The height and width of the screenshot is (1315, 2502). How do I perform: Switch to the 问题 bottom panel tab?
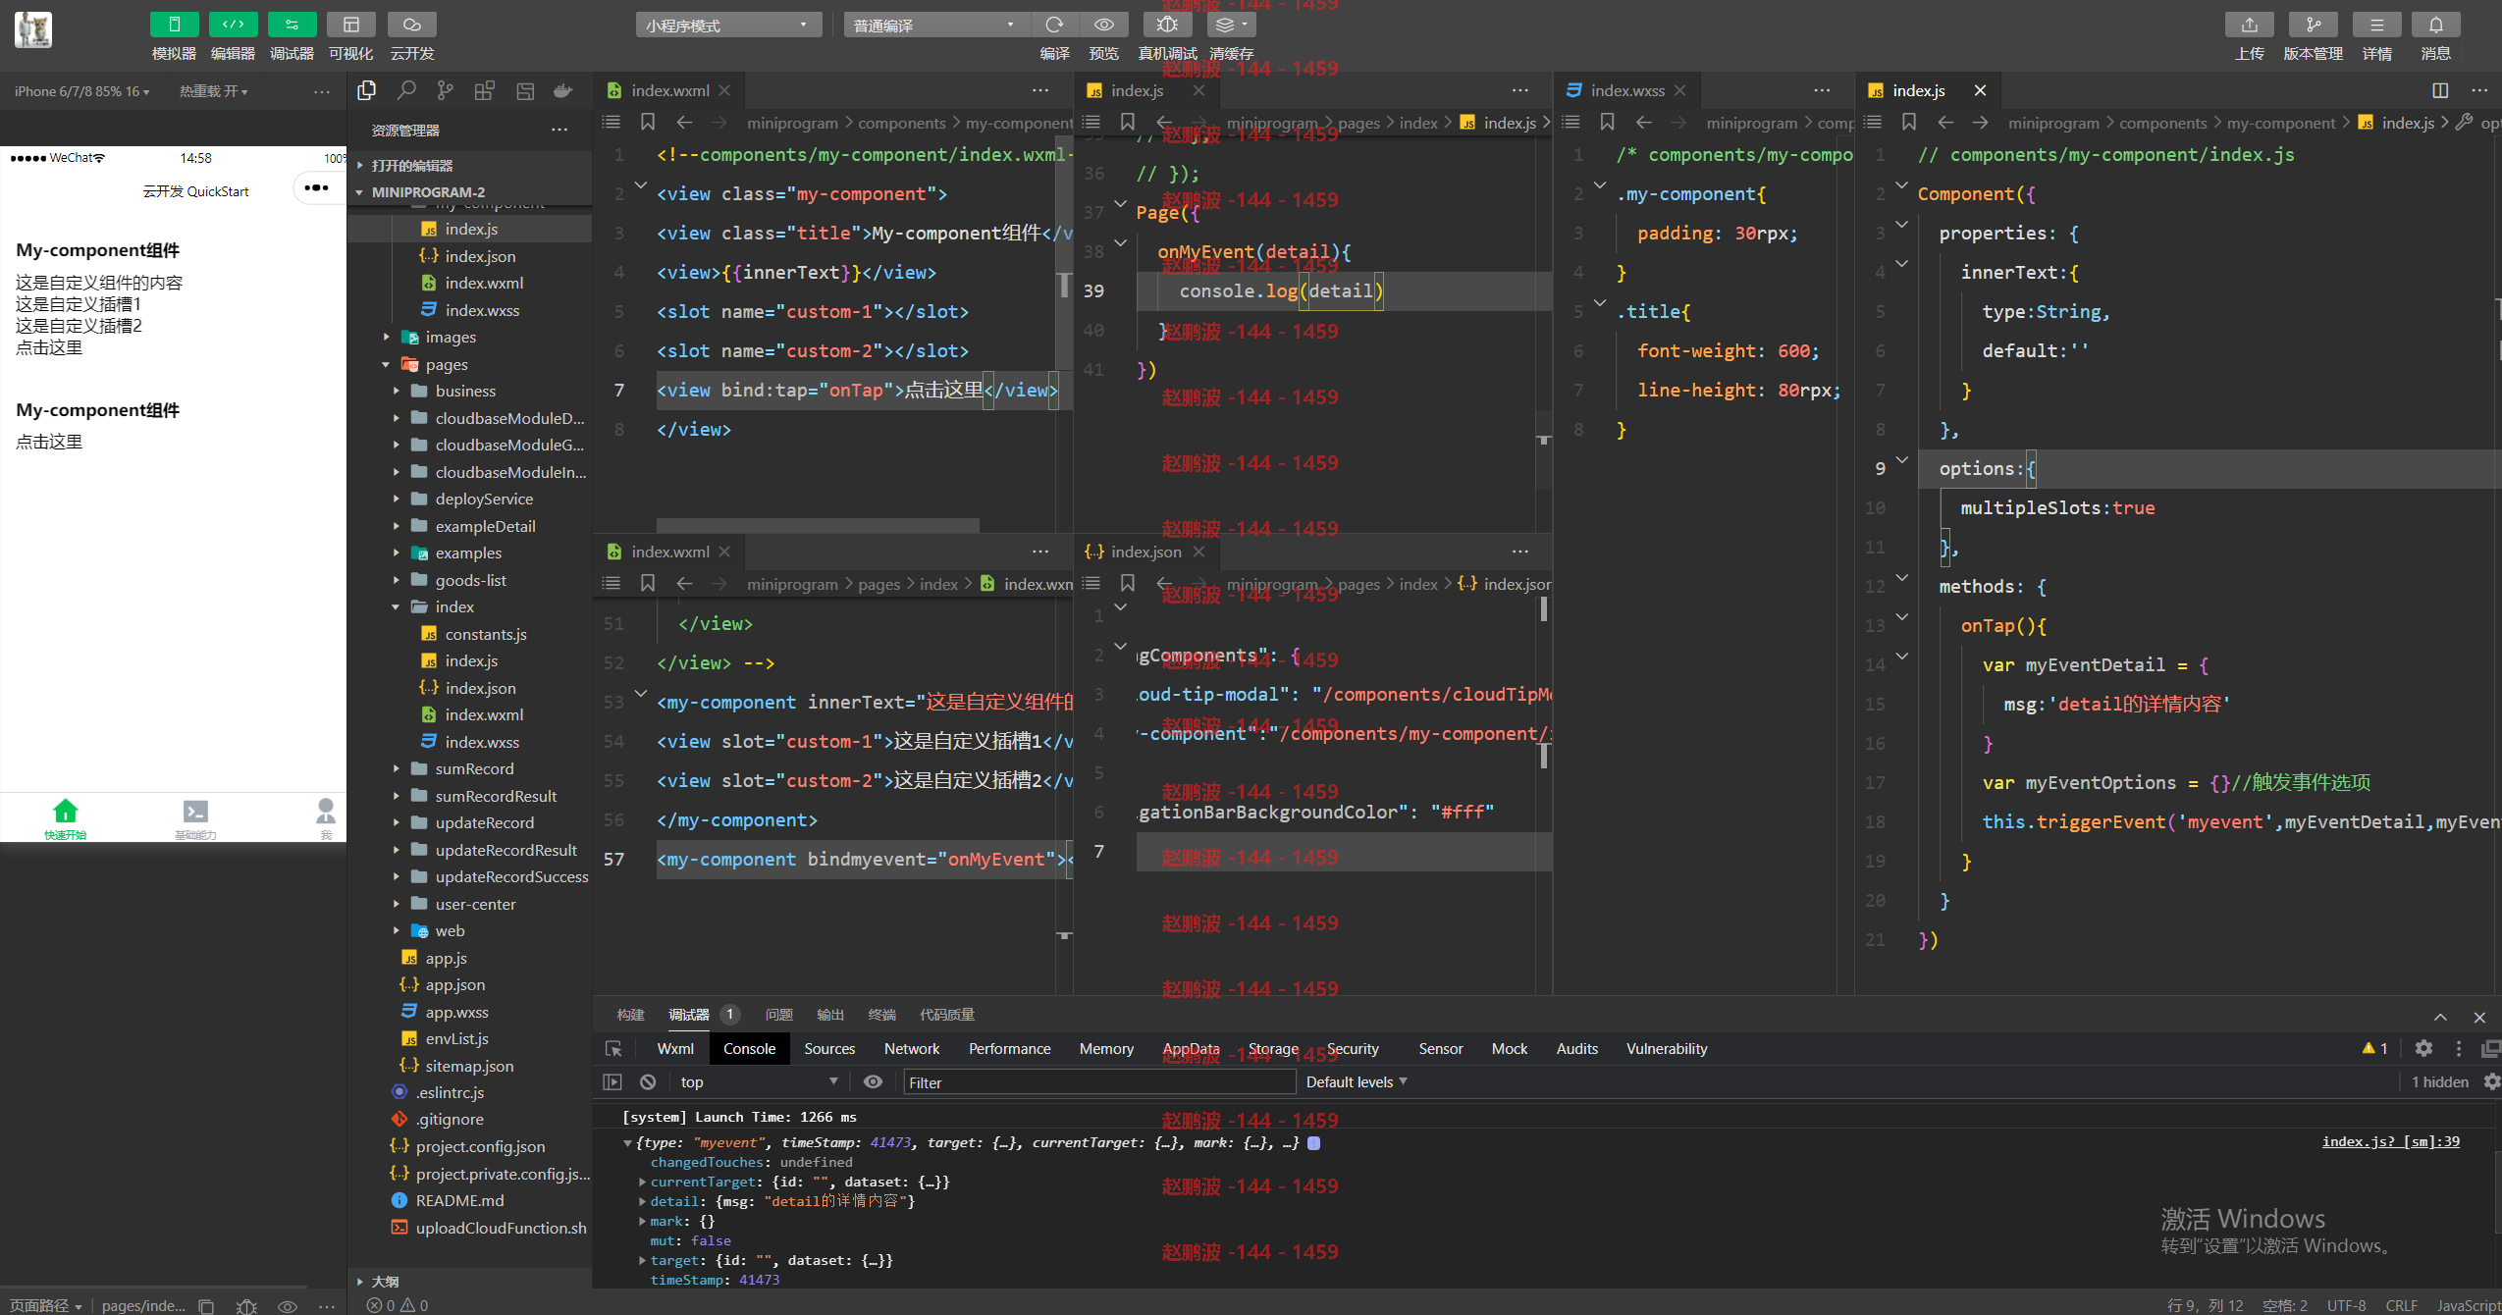(x=779, y=1015)
